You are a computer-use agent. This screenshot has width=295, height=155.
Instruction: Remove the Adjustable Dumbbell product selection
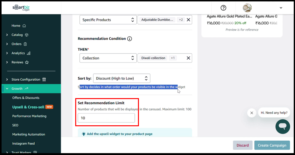(188, 20)
